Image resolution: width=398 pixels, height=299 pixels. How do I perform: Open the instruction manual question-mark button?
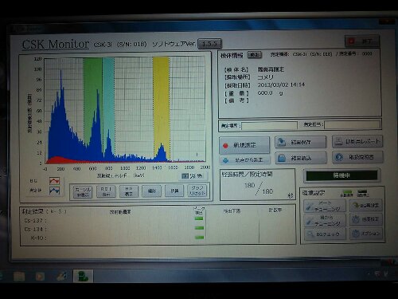coord(357,157)
